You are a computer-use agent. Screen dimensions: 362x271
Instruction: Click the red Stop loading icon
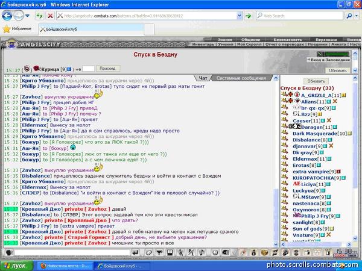[x=50, y=16]
